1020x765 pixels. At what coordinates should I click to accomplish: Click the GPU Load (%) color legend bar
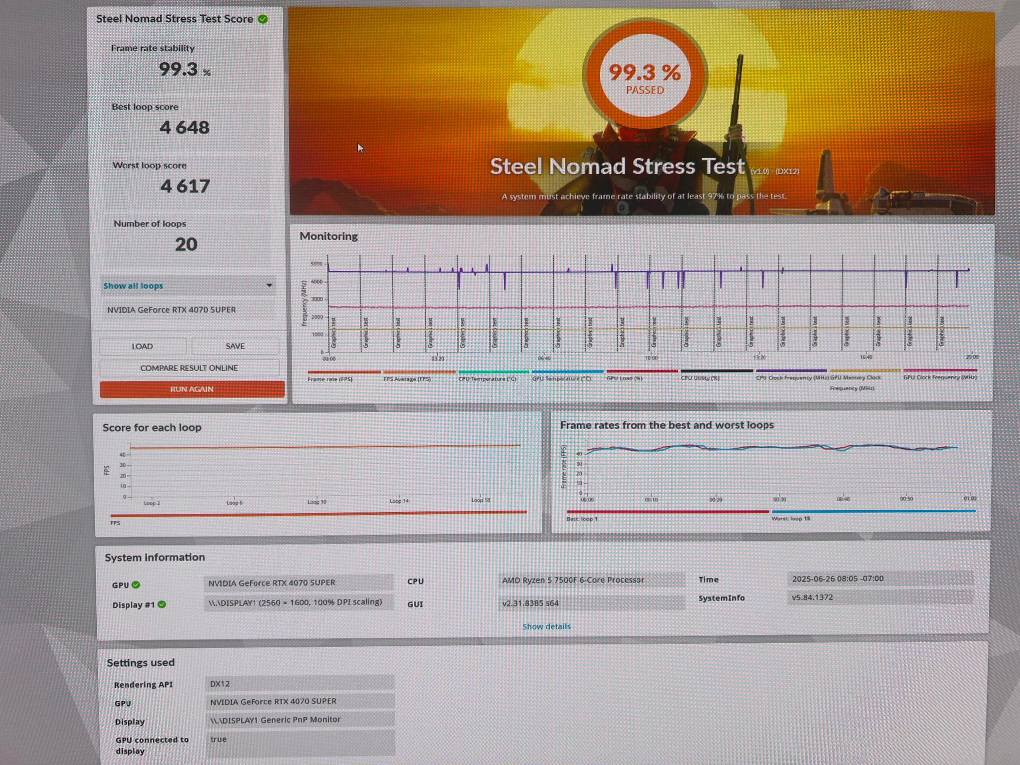point(642,371)
